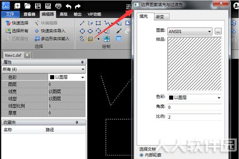This screenshot has height=159, width=239.
Task: Click the 名称 column header in favorites
Action: 23,130
